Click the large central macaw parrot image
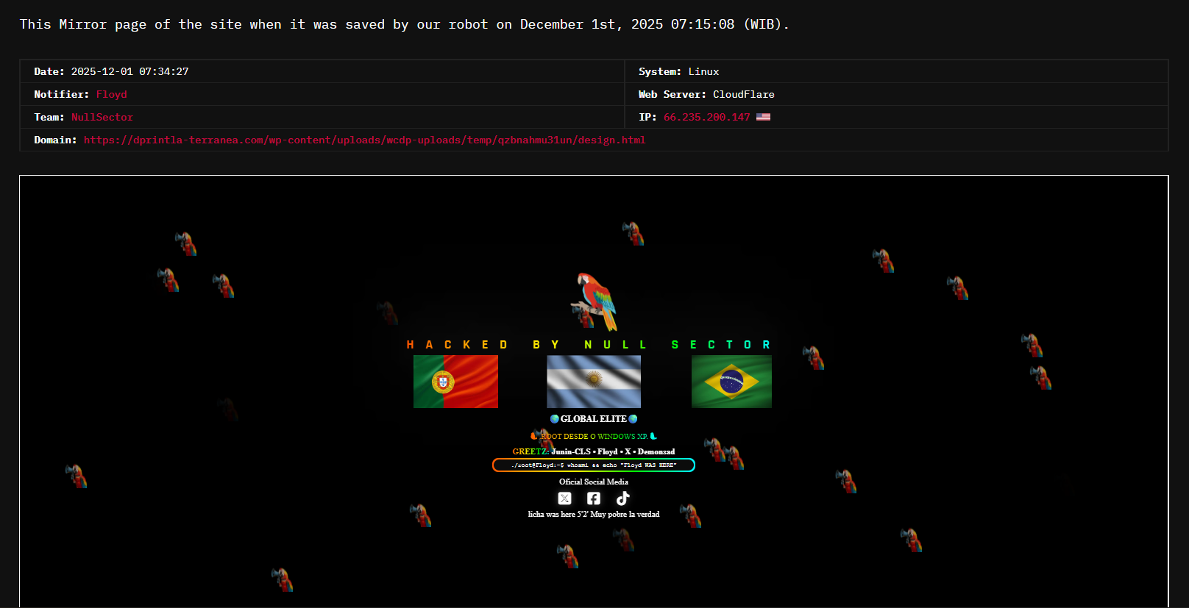The image size is (1189, 608). 596,301
